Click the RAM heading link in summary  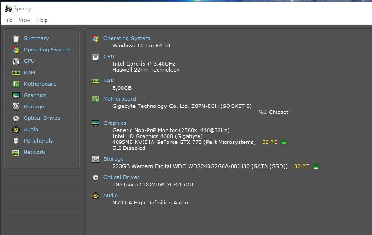(x=109, y=81)
